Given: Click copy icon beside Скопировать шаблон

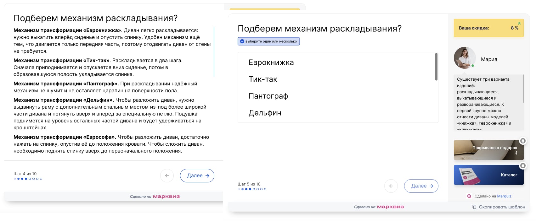Looking at the screenshot, I should point(474,207).
